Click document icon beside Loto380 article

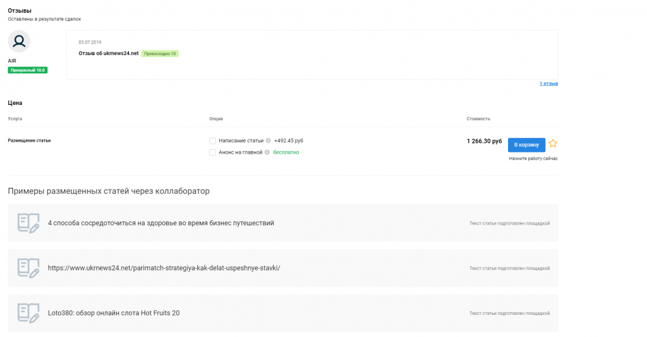click(28, 313)
